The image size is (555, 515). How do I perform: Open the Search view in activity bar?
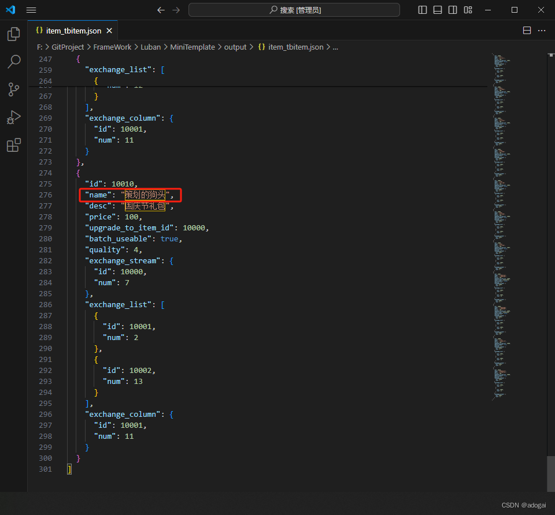(x=13, y=62)
